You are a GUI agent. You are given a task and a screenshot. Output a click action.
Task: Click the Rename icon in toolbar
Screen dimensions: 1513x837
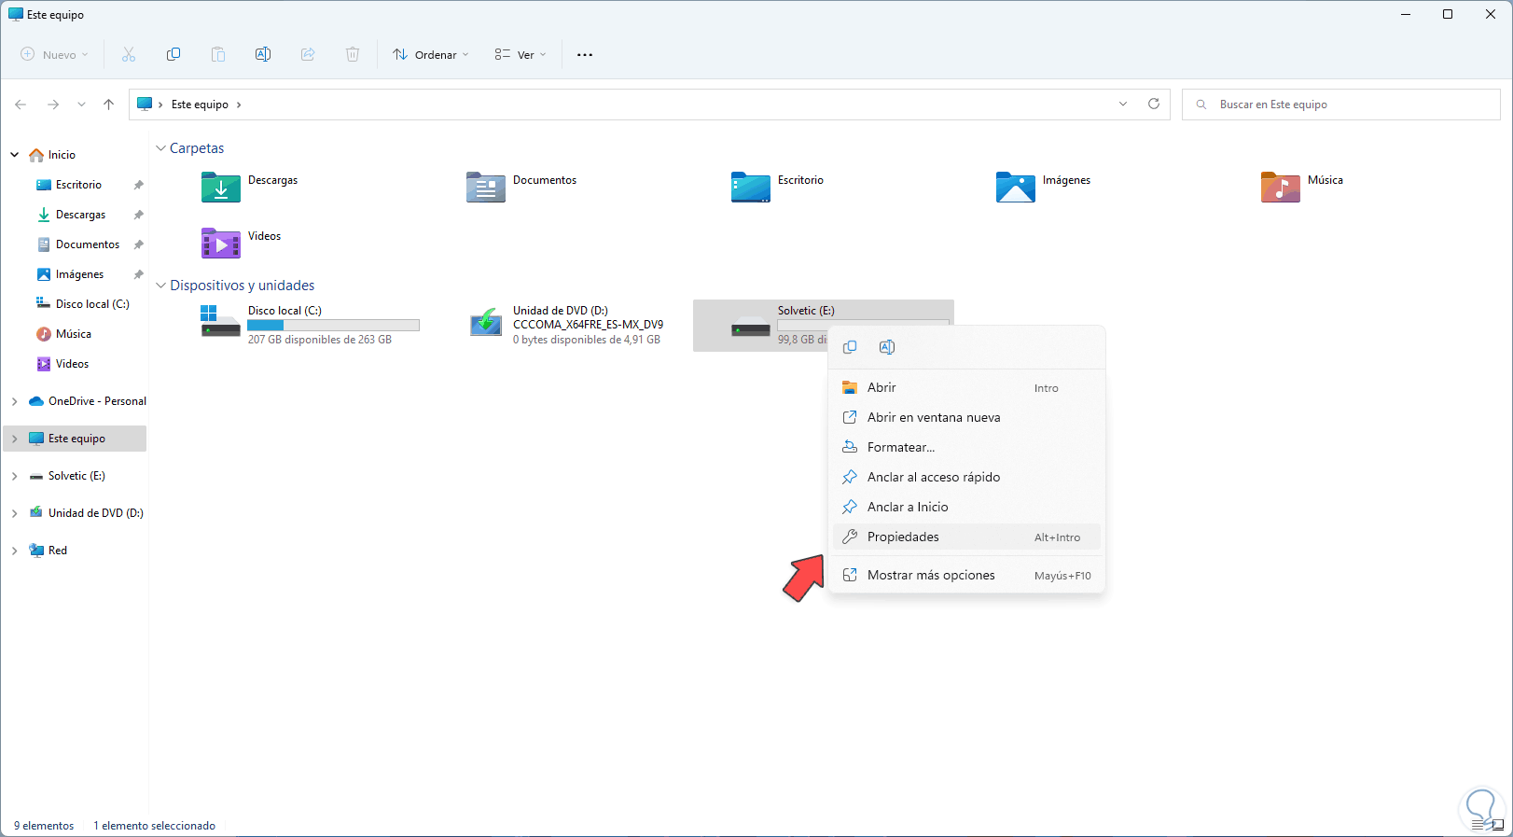pyautogui.click(x=263, y=55)
